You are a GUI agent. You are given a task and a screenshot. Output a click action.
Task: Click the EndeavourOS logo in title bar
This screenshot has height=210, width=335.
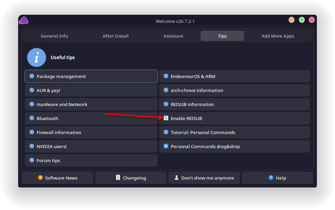click(24, 20)
